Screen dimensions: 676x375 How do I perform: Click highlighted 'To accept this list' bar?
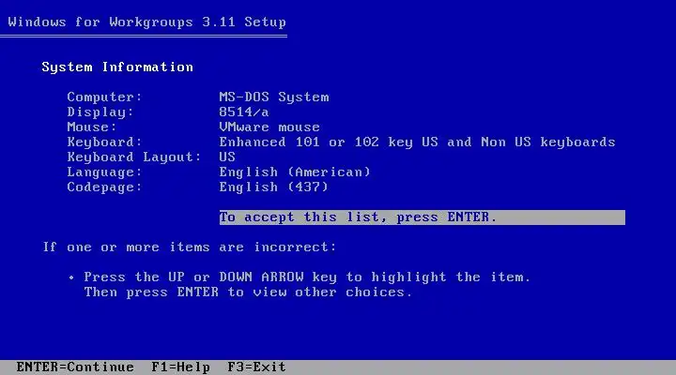coord(422,217)
